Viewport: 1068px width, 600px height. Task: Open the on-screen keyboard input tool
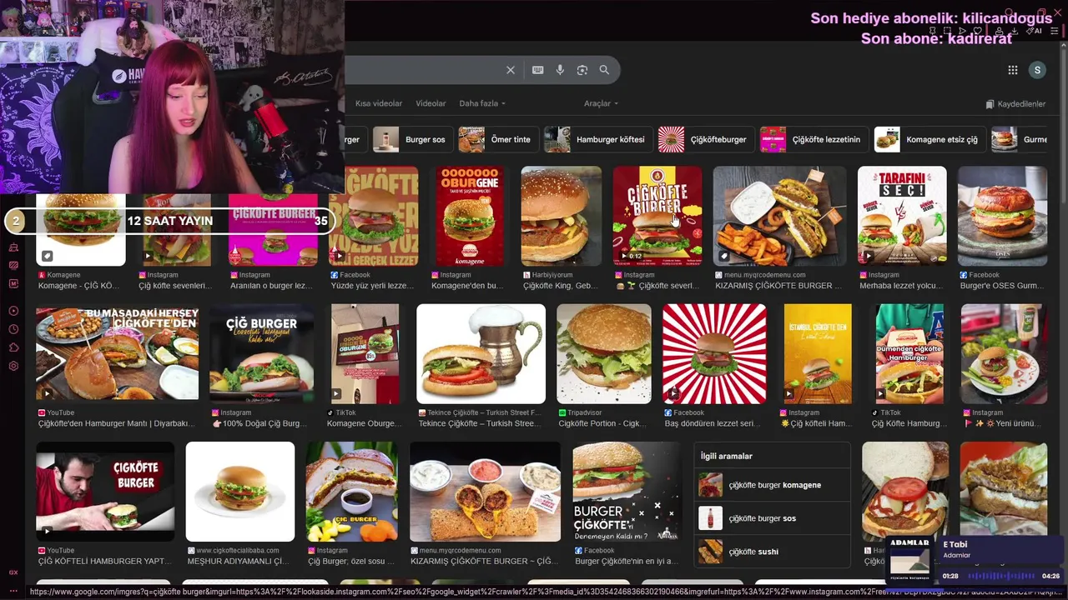click(x=538, y=70)
